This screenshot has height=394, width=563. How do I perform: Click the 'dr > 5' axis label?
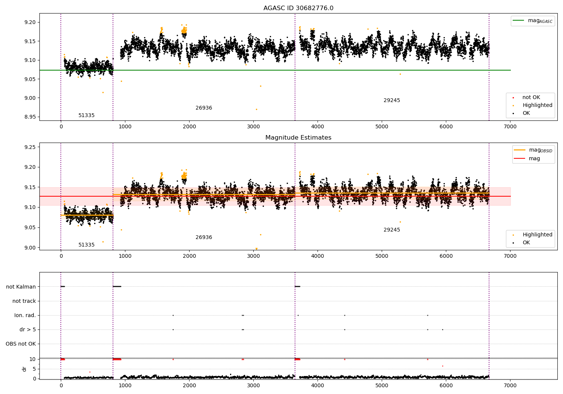28,330
